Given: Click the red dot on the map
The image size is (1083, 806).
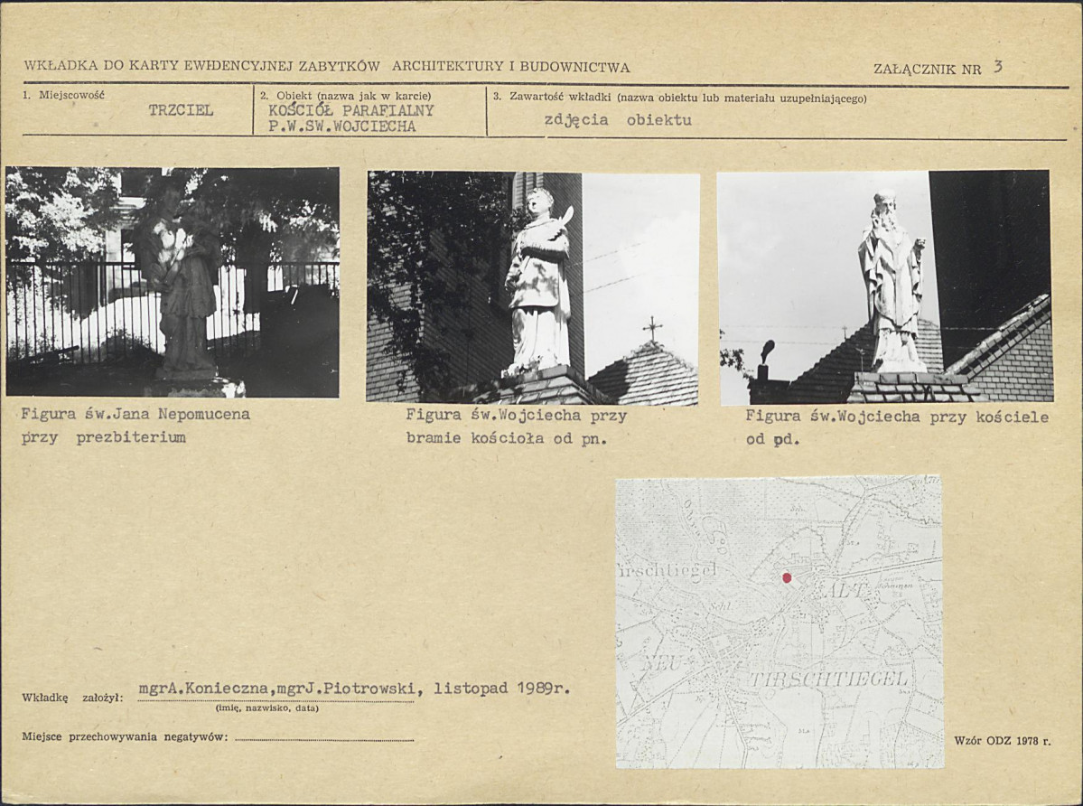Looking at the screenshot, I should (x=787, y=578).
